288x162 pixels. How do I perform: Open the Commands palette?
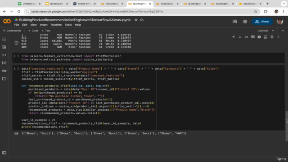coord(12,31)
